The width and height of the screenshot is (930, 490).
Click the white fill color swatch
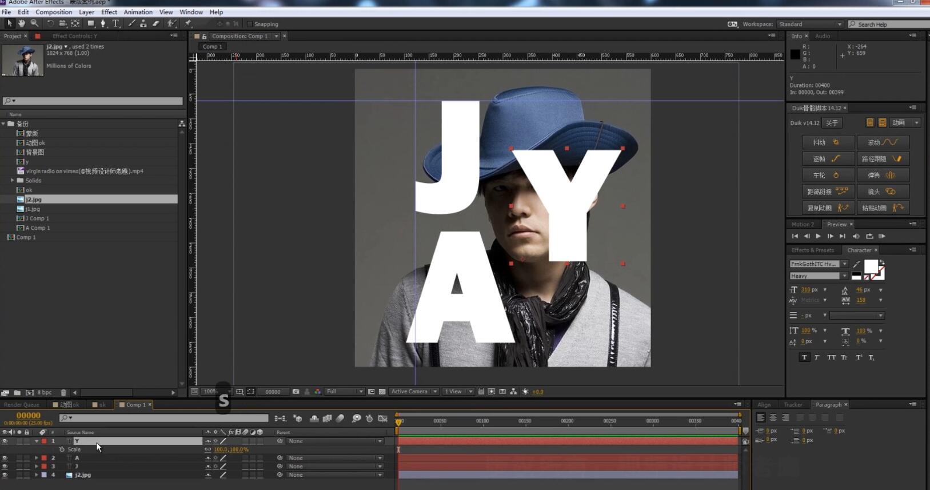click(871, 266)
